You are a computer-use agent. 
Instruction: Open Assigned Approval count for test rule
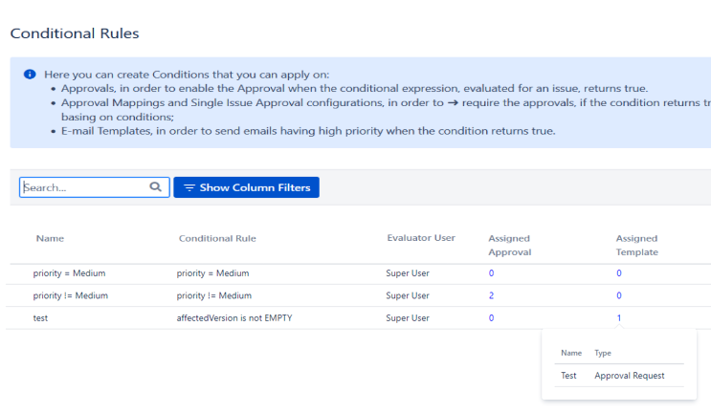point(491,318)
